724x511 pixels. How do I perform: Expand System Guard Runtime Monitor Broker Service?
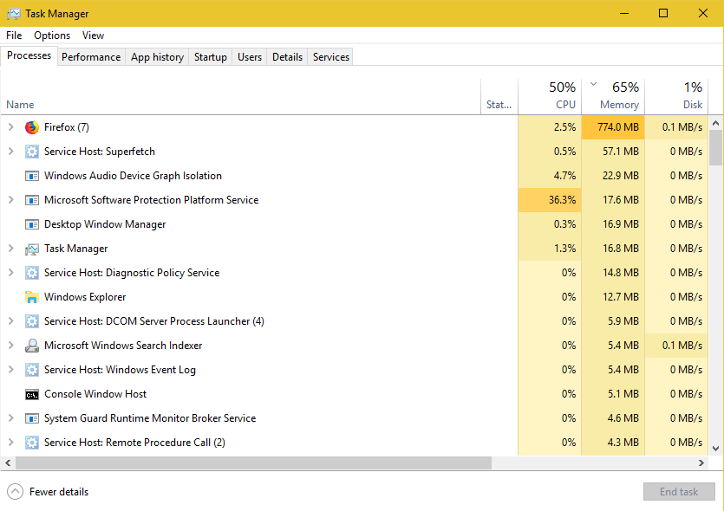(x=11, y=417)
